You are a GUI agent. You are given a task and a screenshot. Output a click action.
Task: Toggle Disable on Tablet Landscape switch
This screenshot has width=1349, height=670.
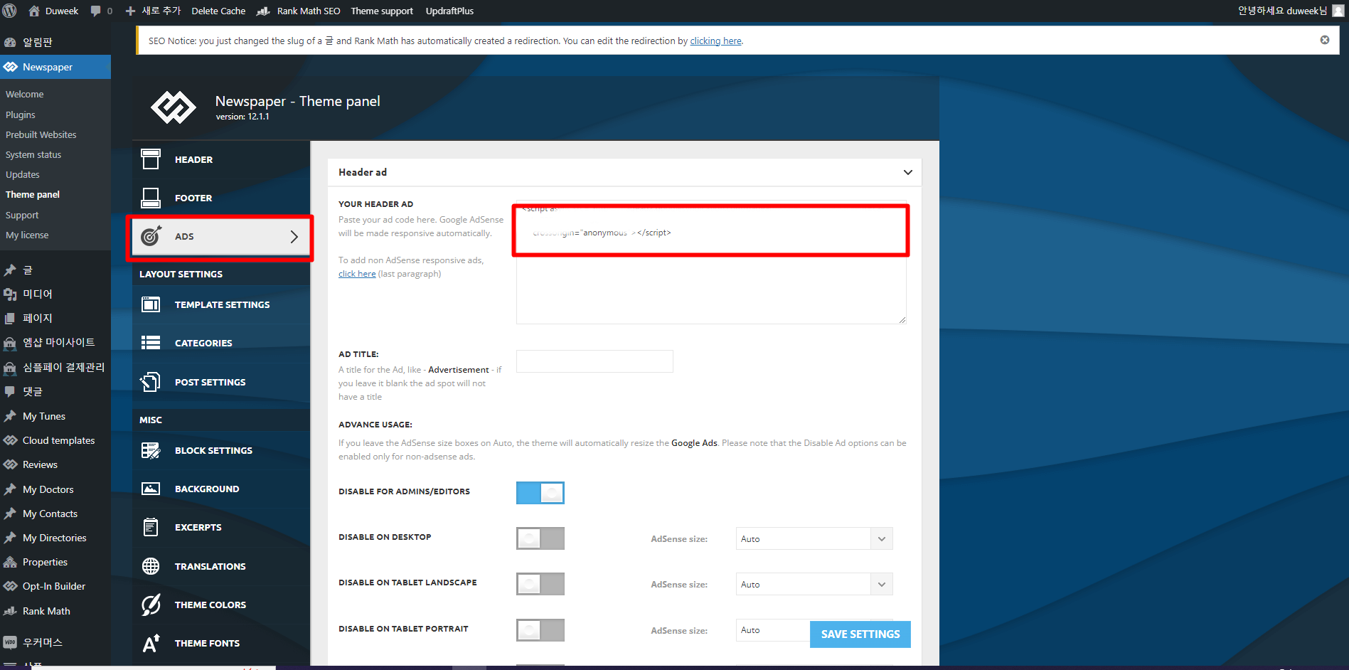click(x=540, y=584)
